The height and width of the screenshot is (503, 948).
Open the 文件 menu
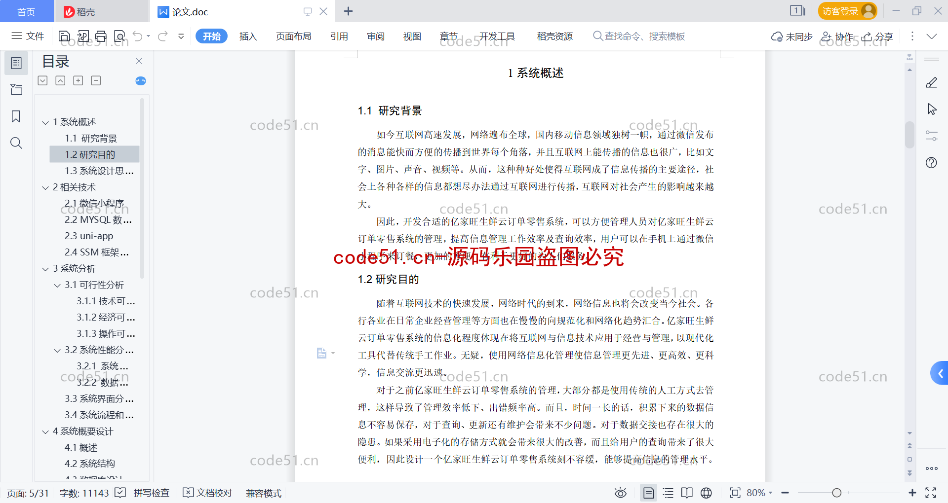coord(28,36)
